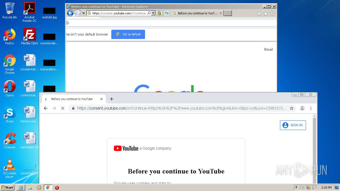Click the Internet Explorer address bar
The image size is (340, 191).
coord(119,13)
